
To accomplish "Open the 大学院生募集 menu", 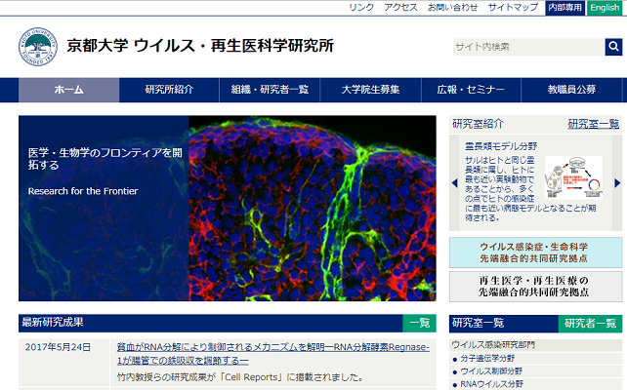I will coord(371,90).
